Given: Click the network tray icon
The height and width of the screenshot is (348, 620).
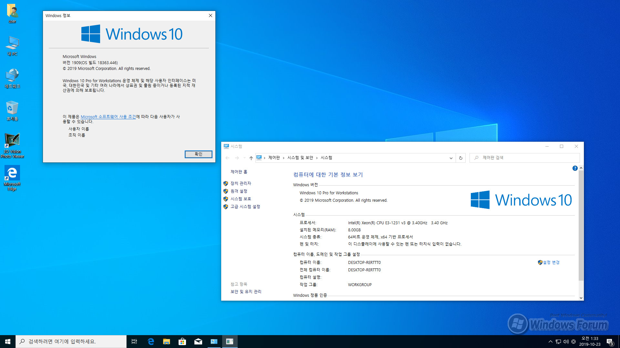Looking at the screenshot, I should tap(558, 342).
